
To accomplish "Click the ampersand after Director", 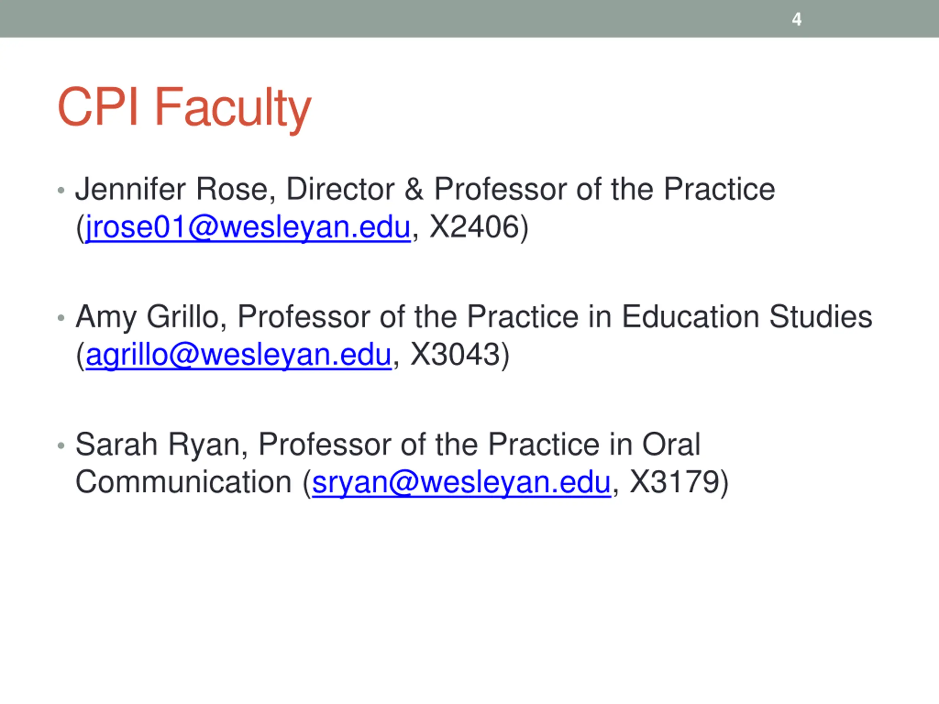I will point(414,189).
